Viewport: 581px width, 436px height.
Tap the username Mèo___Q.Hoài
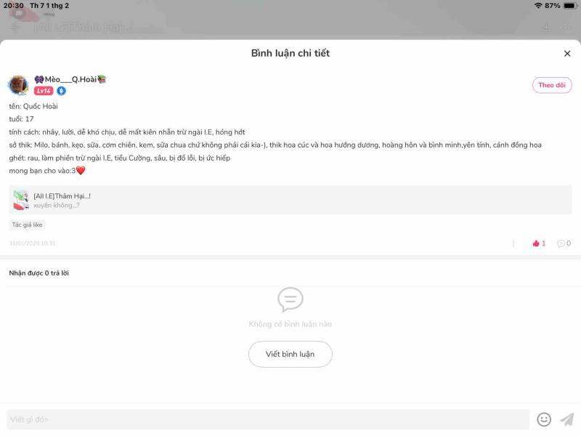pos(70,79)
